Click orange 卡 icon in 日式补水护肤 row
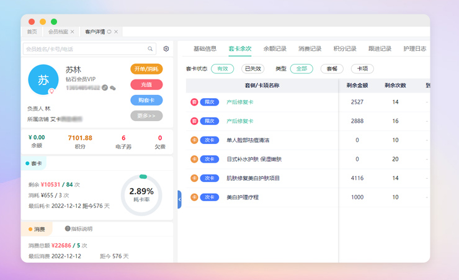This screenshot has width=459, height=280. pyautogui.click(x=194, y=159)
